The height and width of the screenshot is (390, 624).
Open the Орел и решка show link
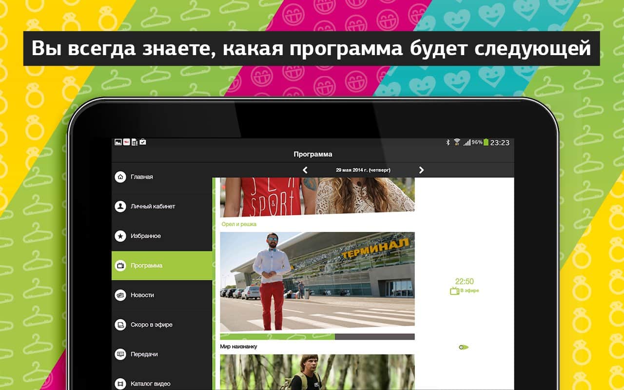coord(239,224)
